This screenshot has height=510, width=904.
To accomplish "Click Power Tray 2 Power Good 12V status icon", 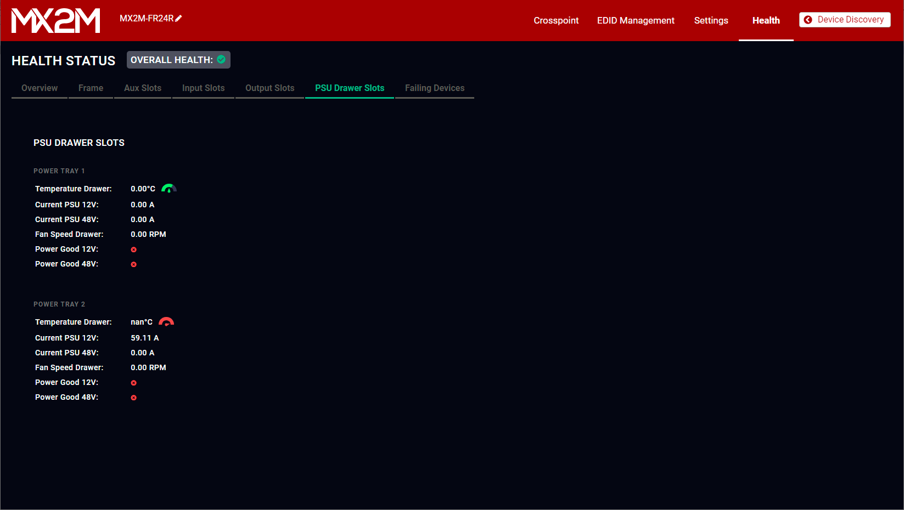I will (133, 383).
